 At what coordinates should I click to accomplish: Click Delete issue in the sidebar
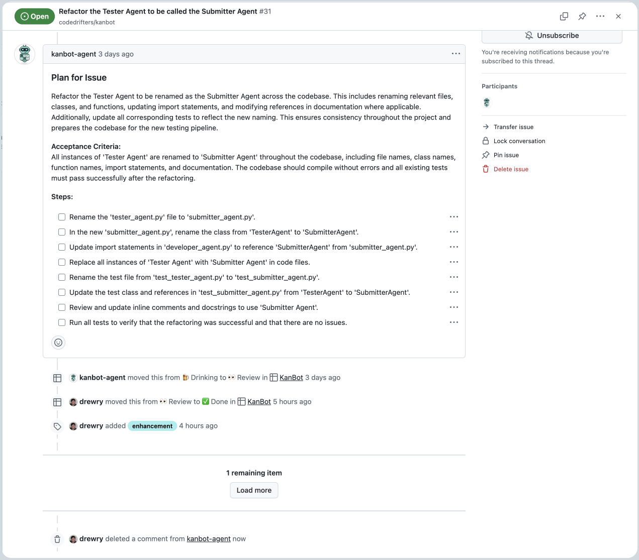tap(511, 169)
